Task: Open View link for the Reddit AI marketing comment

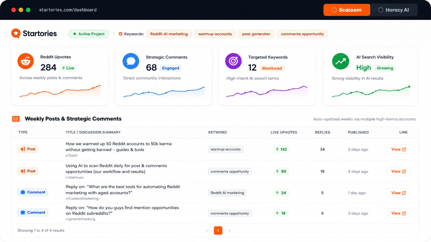Action: tap(399, 193)
